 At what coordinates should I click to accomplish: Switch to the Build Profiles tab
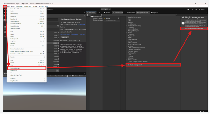point(131,13)
